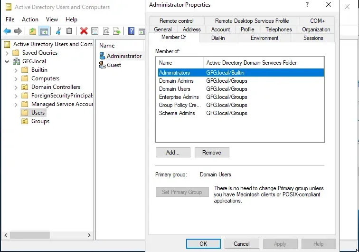
Task: Toggle Show/Hide Console Tree toolbar icon
Action: pyautogui.click(x=44, y=31)
